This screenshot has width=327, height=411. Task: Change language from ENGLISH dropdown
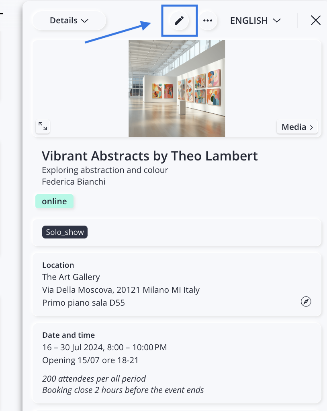point(255,21)
